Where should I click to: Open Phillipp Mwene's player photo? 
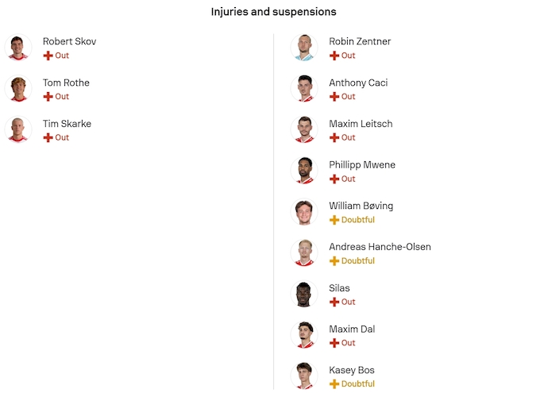pyautogui.click(x=304, y=171)
